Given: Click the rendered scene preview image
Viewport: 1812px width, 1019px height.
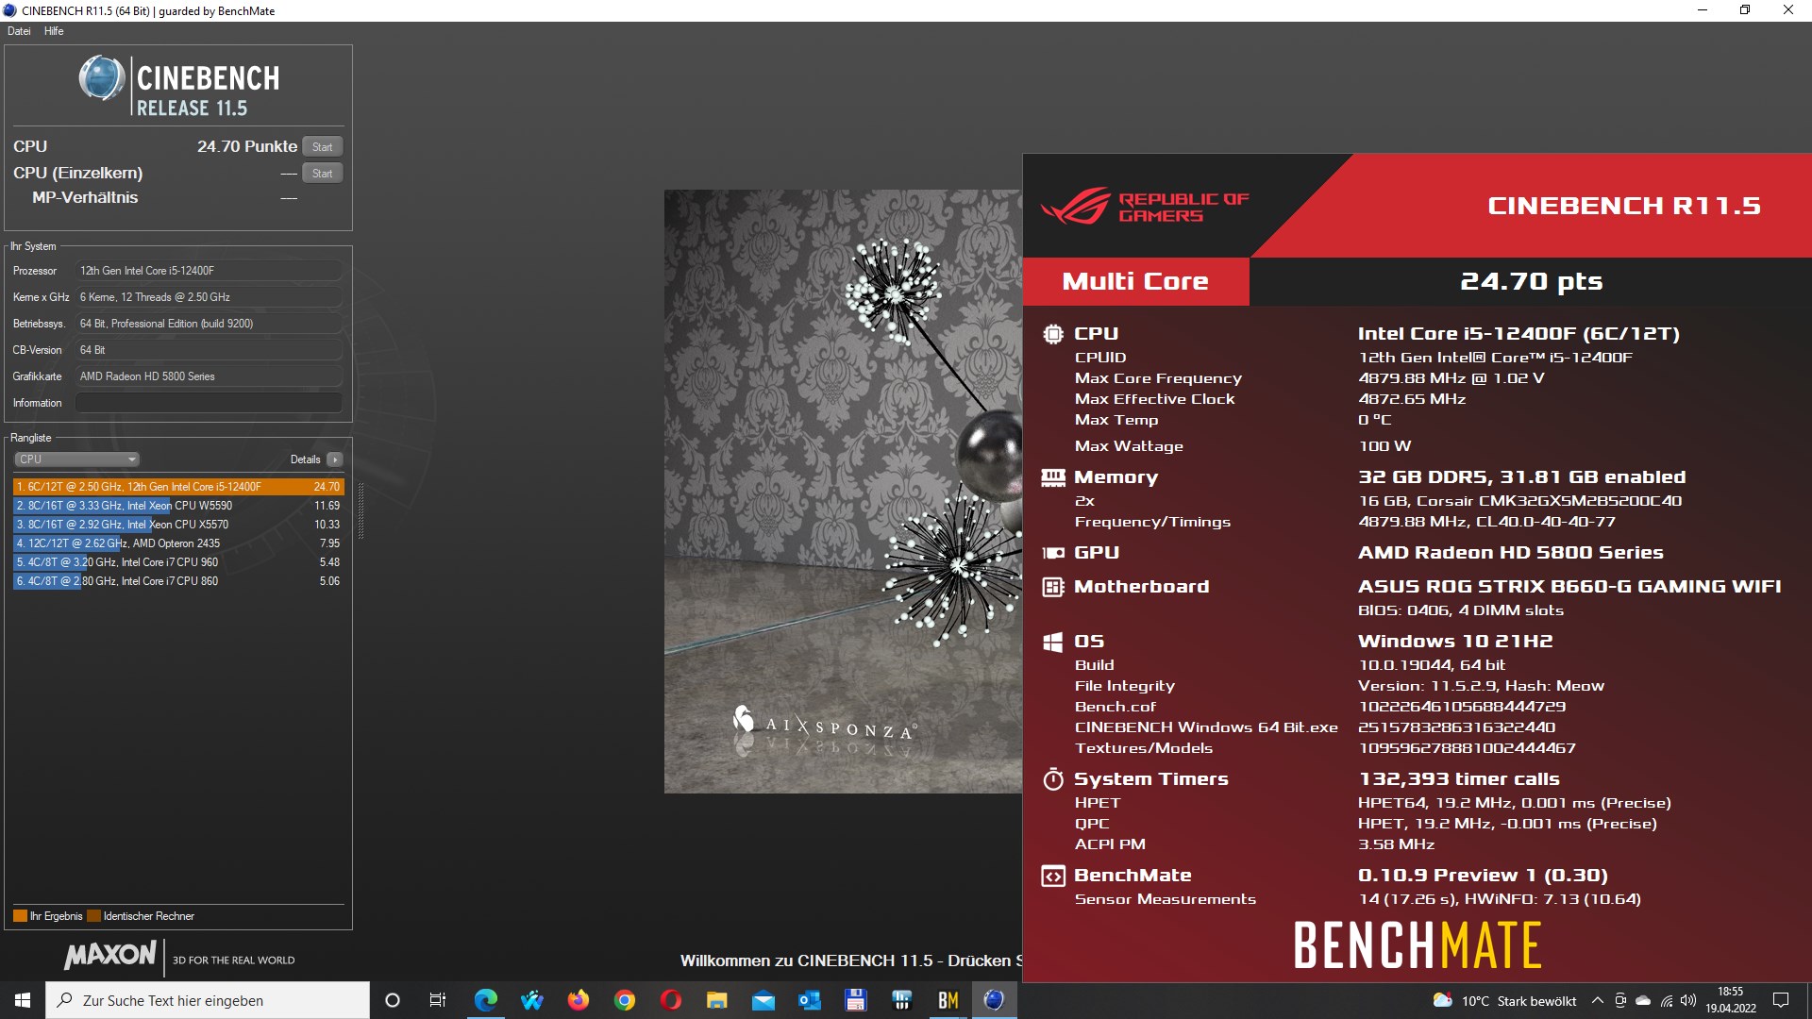Looking at the screenshot, I should 843,492.
